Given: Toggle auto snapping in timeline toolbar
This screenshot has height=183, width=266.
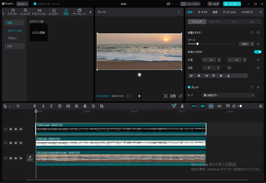Looking at the screenshot, I should coord(202,106).
